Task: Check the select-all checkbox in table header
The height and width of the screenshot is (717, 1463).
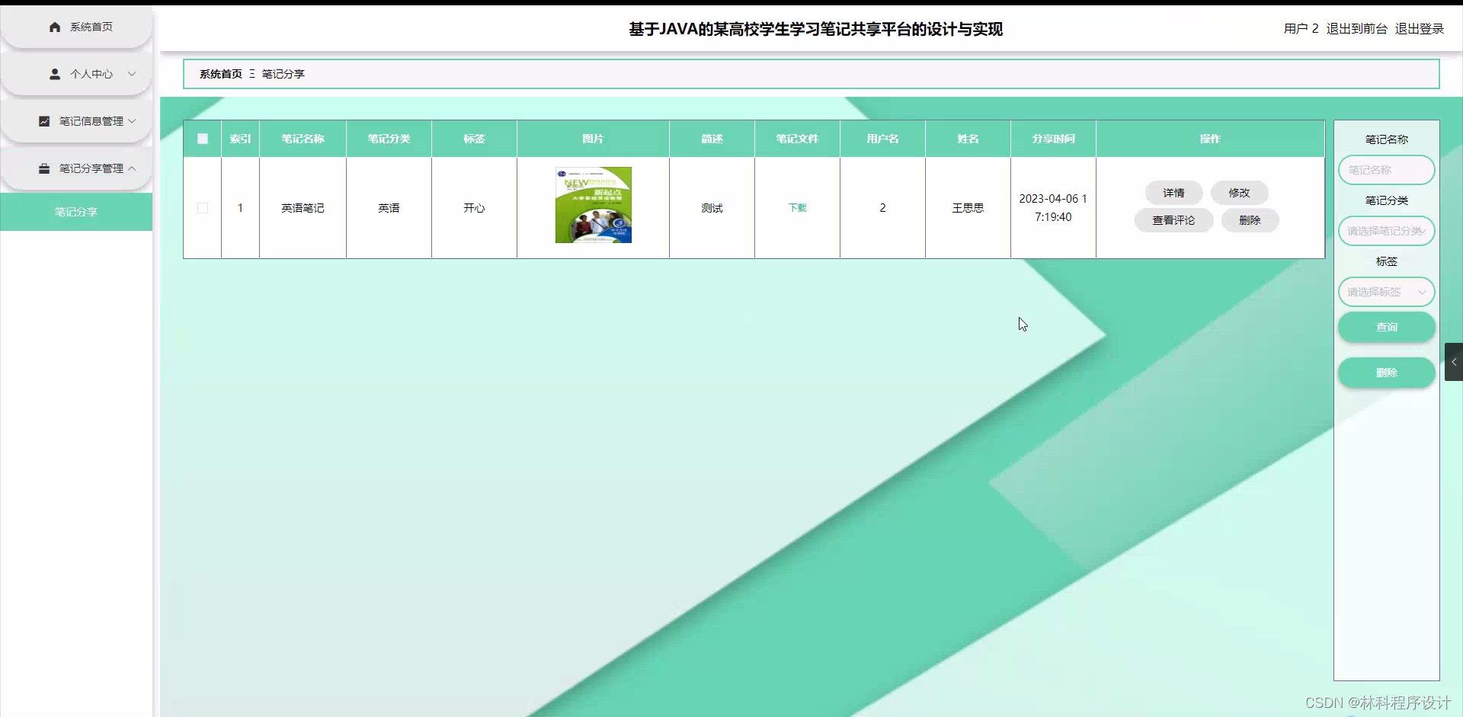Action: [202, 139]
